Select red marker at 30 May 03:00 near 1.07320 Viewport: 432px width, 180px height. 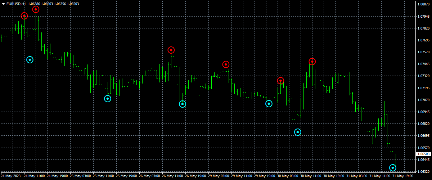tap(280, 81)
